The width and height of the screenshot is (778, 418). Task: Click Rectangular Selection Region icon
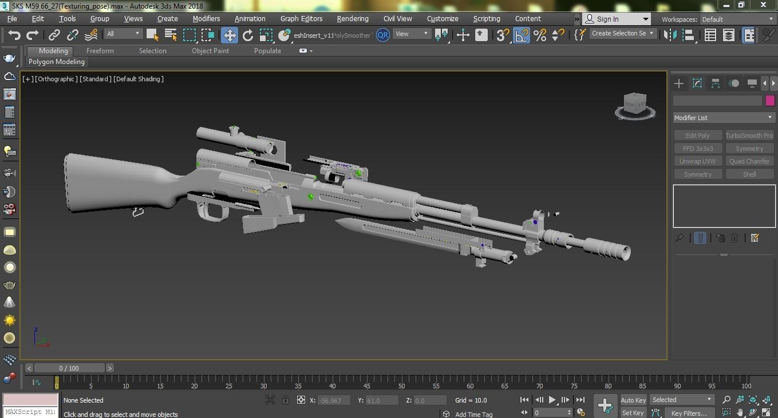189,35
